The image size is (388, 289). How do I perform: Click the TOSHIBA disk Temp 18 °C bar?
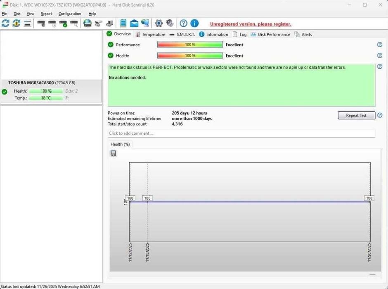pos(46,98)
